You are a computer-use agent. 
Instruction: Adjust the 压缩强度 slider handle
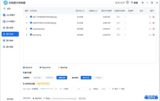point(43,89)
